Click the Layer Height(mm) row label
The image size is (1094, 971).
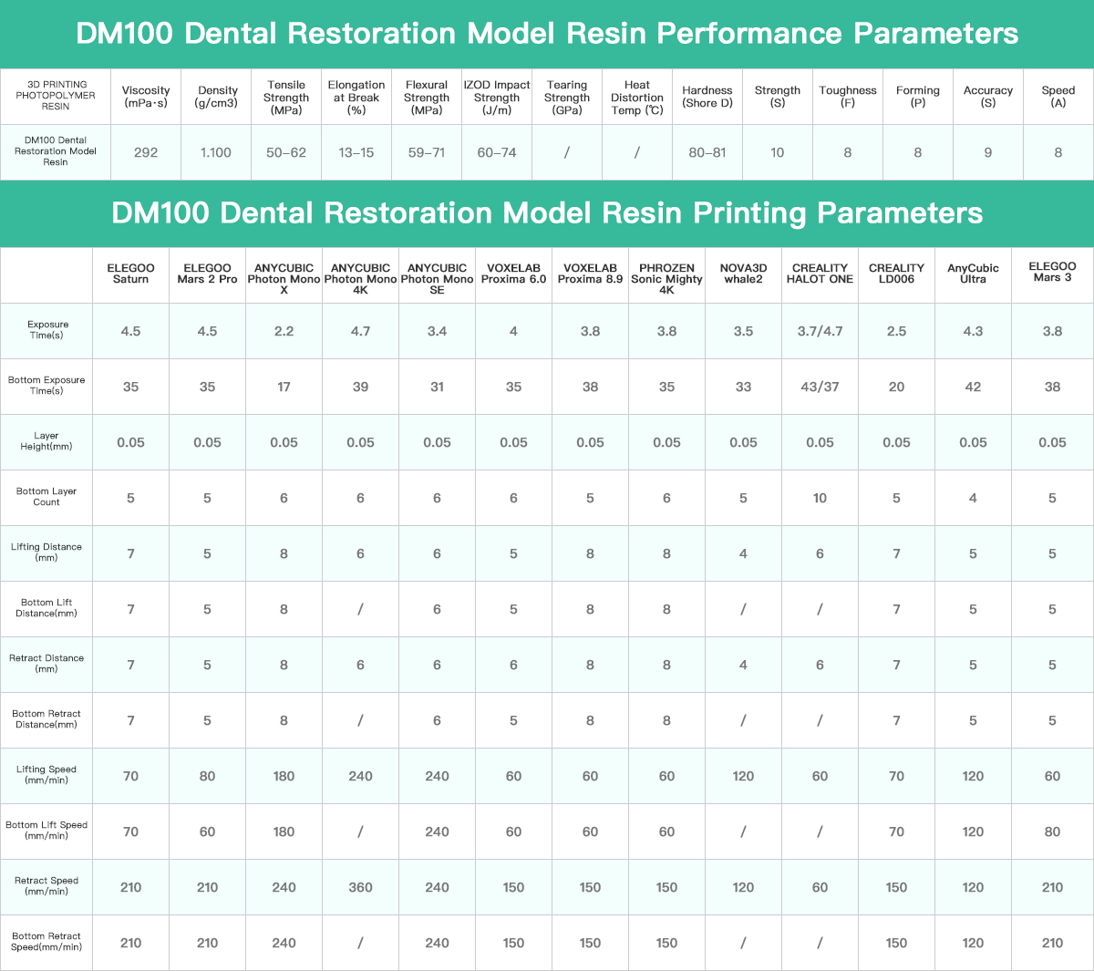tap(46, 441)
